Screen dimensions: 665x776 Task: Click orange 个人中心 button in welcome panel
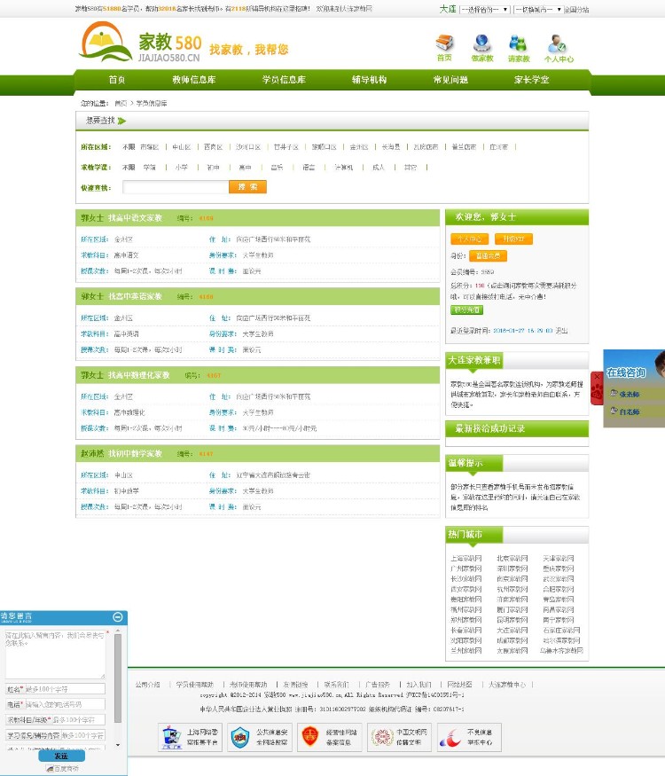point(470,239)
